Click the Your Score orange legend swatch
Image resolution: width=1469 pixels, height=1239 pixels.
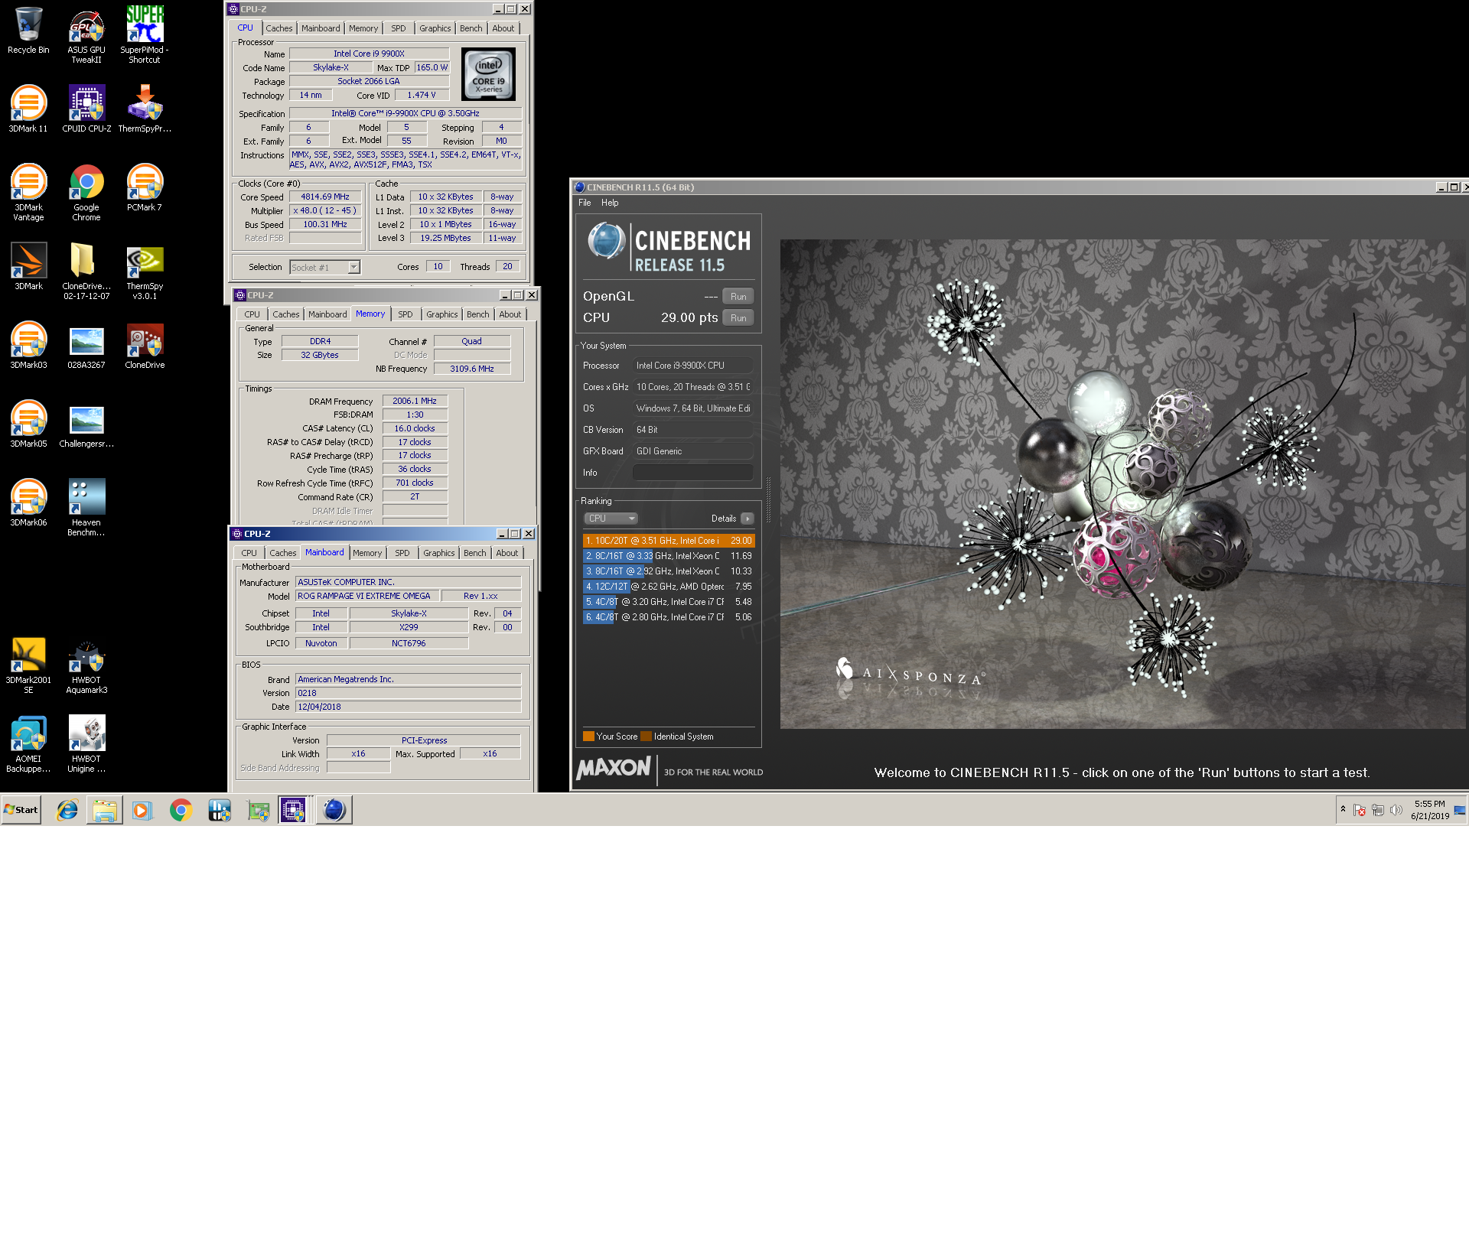588,737
